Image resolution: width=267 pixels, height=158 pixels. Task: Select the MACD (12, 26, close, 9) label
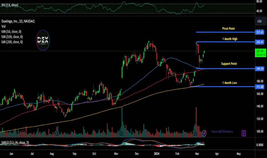coord(15,142)
